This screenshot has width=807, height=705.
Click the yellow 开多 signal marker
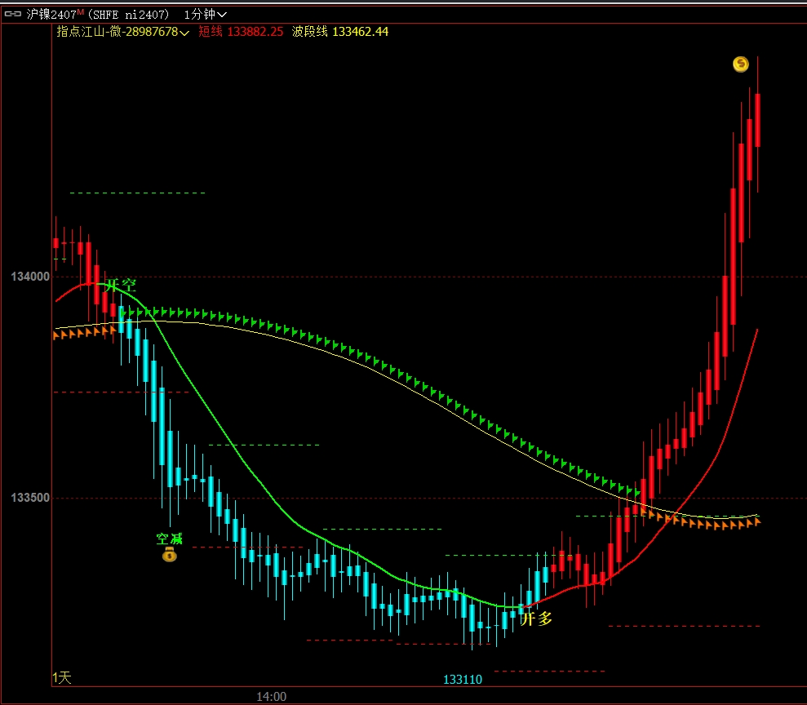(536, 619)
